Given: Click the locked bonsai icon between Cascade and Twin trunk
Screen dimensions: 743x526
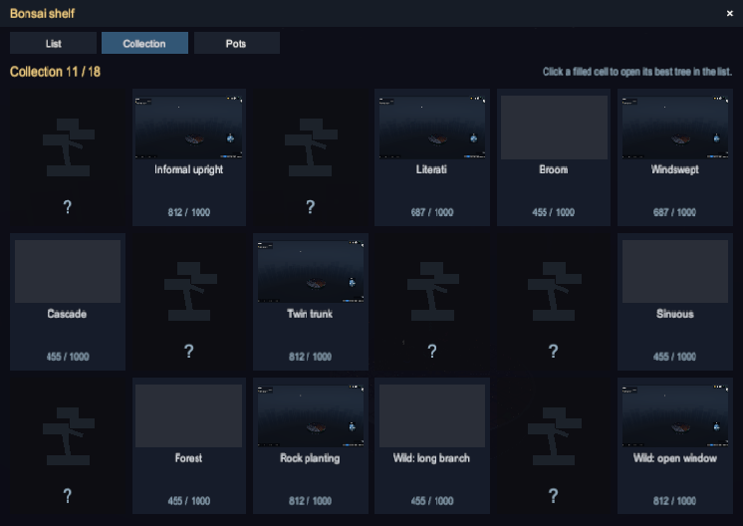Looking at the screenshot, I should [x=189, y=292].
